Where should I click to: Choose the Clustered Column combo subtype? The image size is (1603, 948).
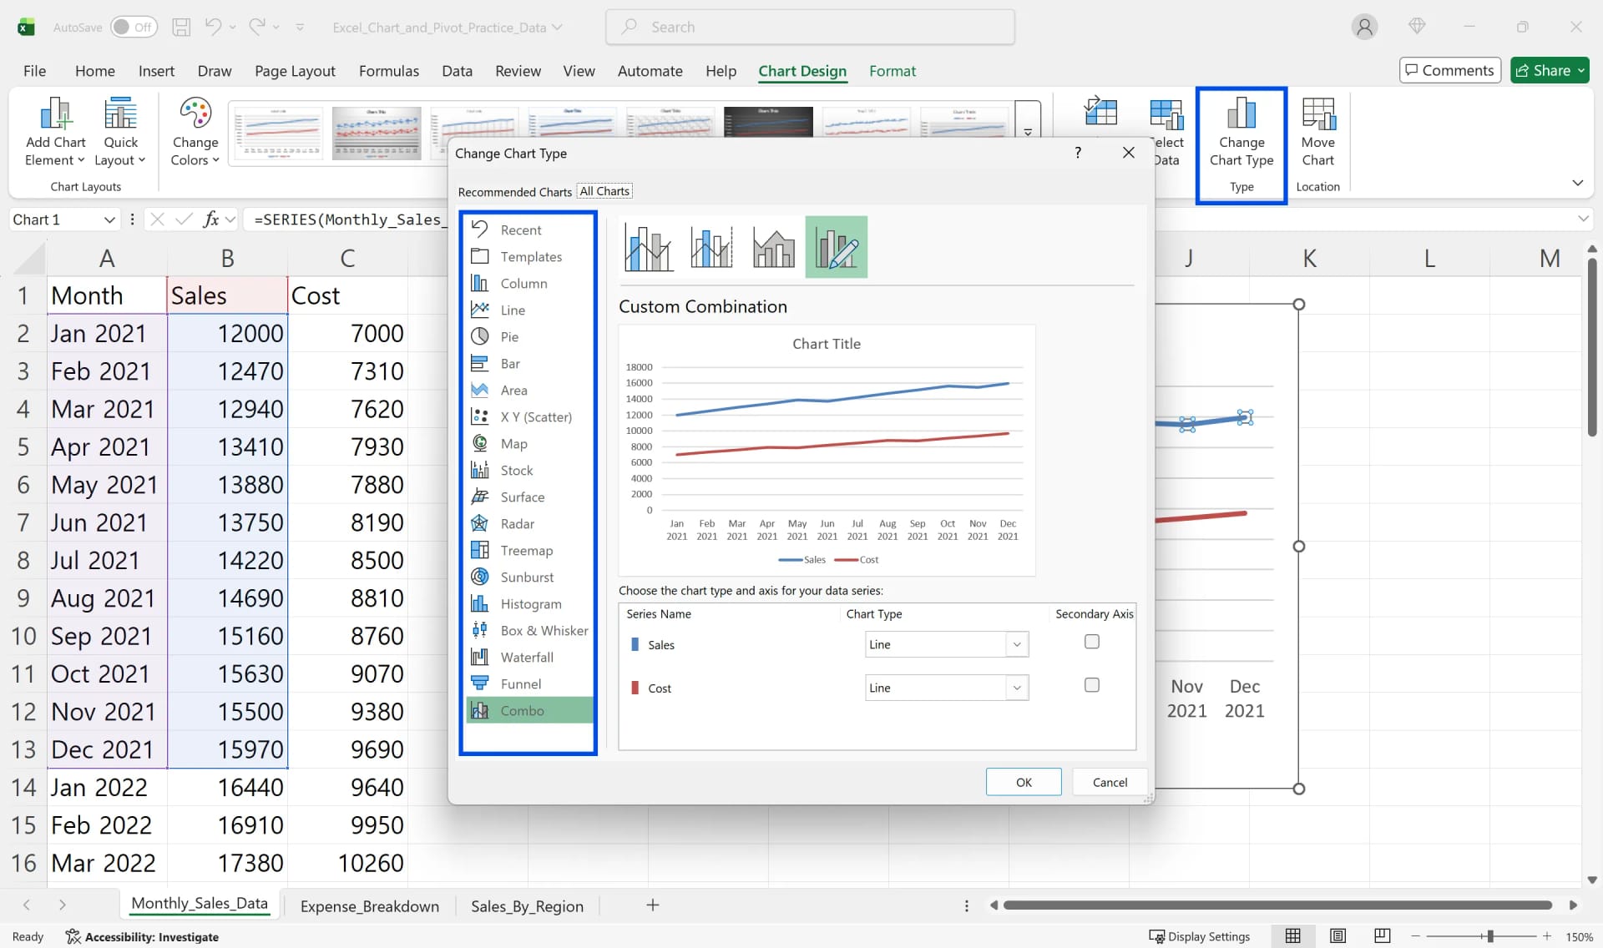648,246
